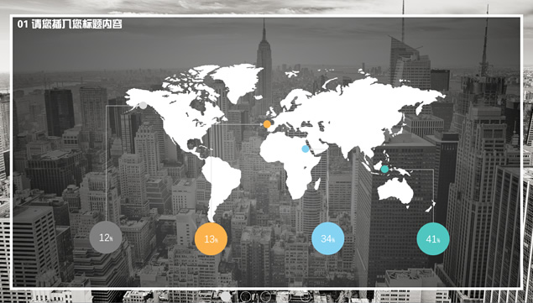This screenshot has width=533, height=303.
Task: Select the teal marker over Indonesia
Action: point(384,169)
